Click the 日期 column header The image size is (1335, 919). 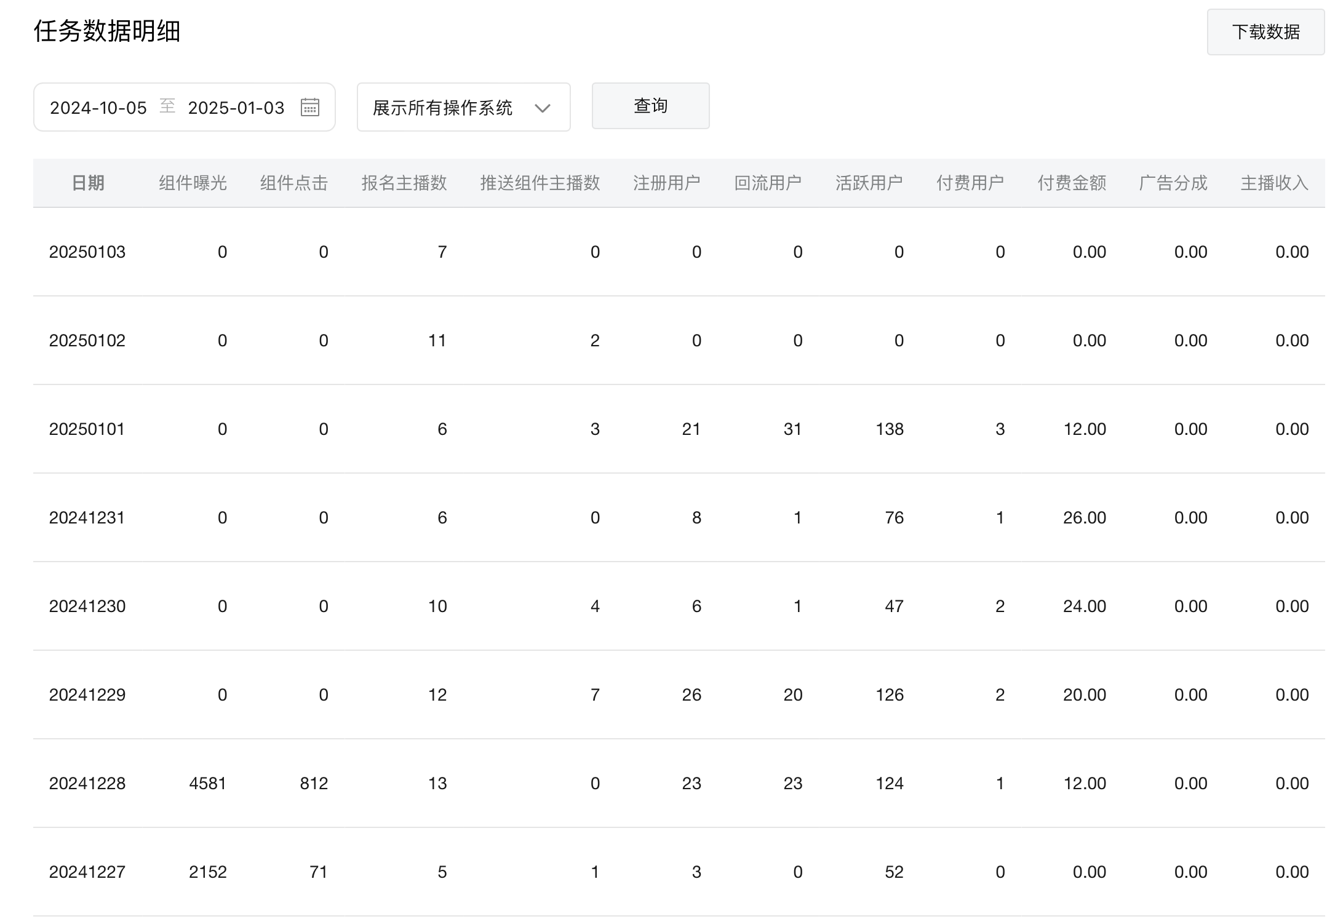pos(88,183)
